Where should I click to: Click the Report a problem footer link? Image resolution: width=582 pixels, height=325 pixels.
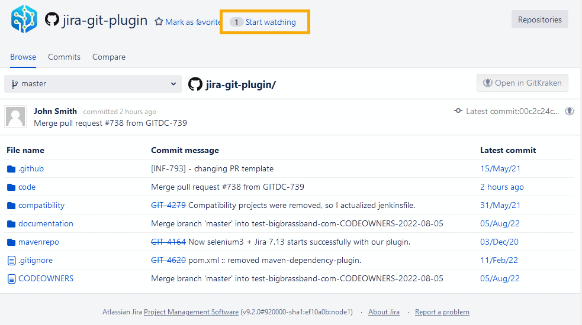point(442,312)
